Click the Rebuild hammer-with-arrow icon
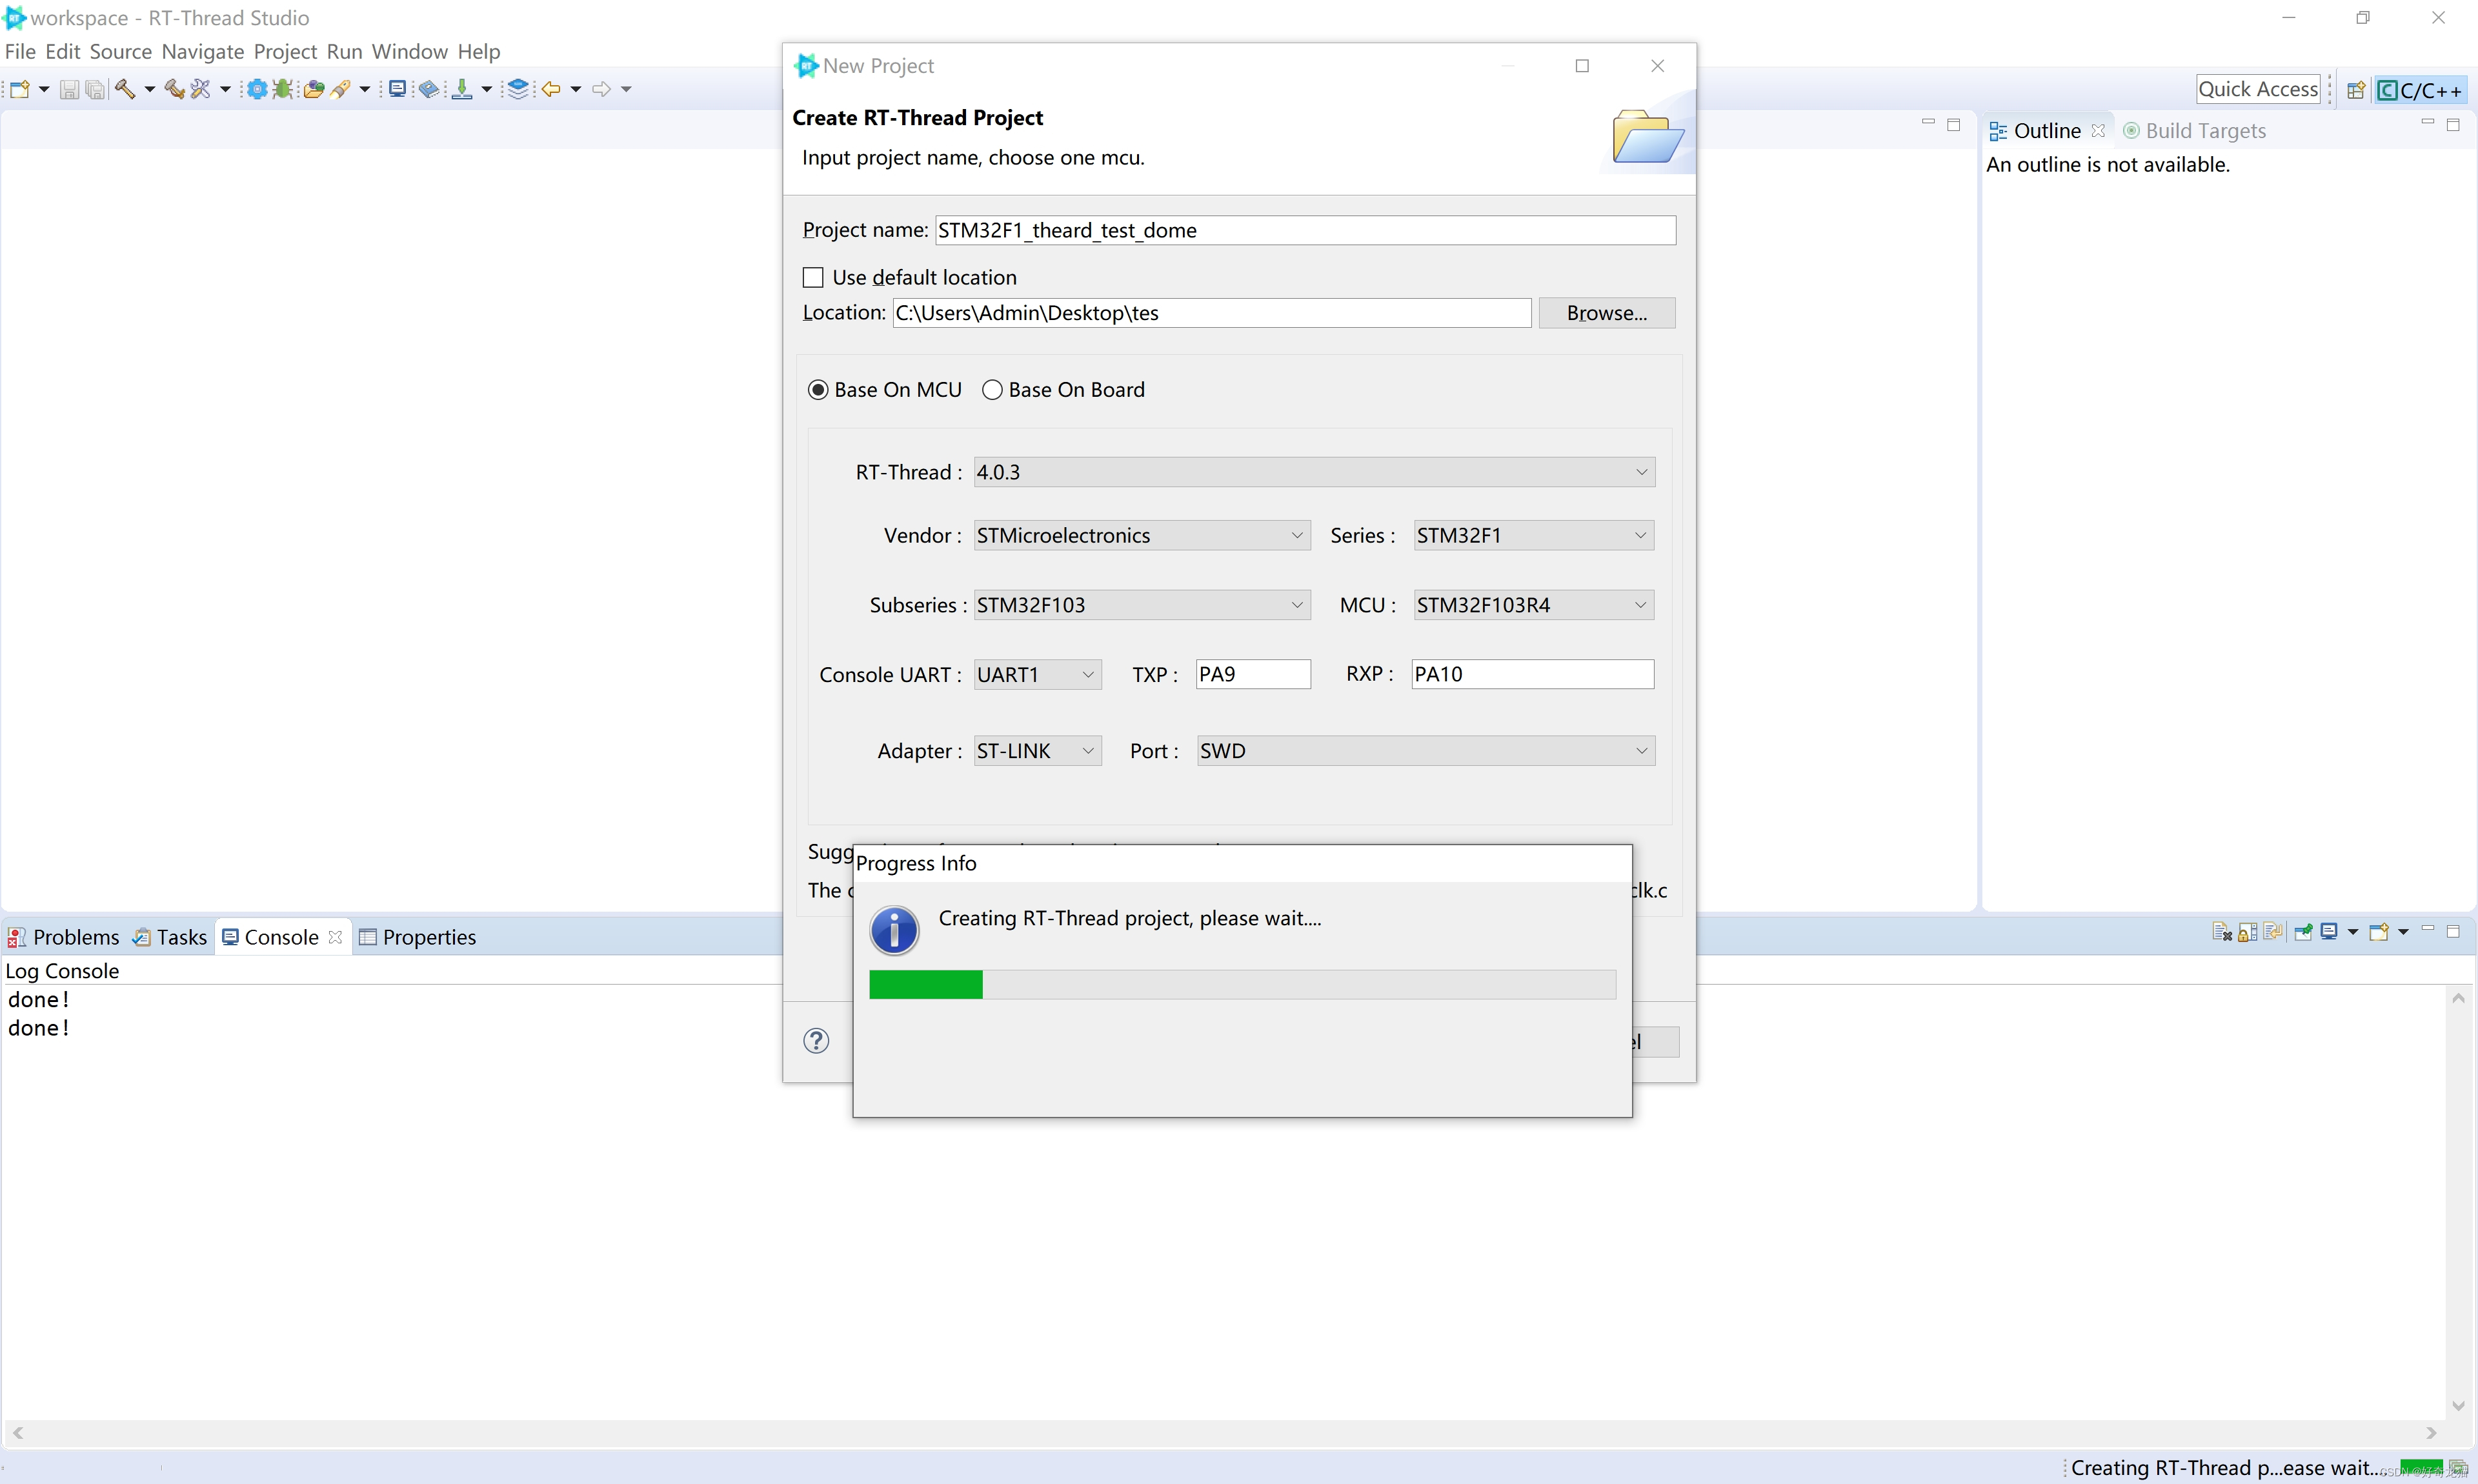 (174, 90)
